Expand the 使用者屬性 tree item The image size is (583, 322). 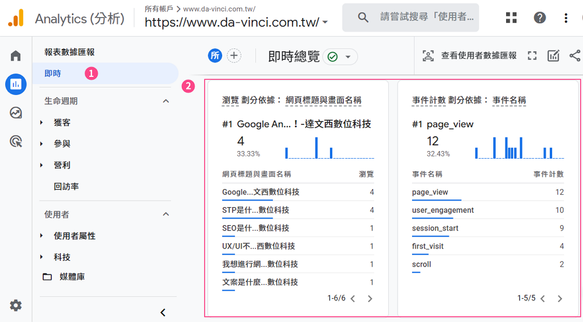pos(41,236)
